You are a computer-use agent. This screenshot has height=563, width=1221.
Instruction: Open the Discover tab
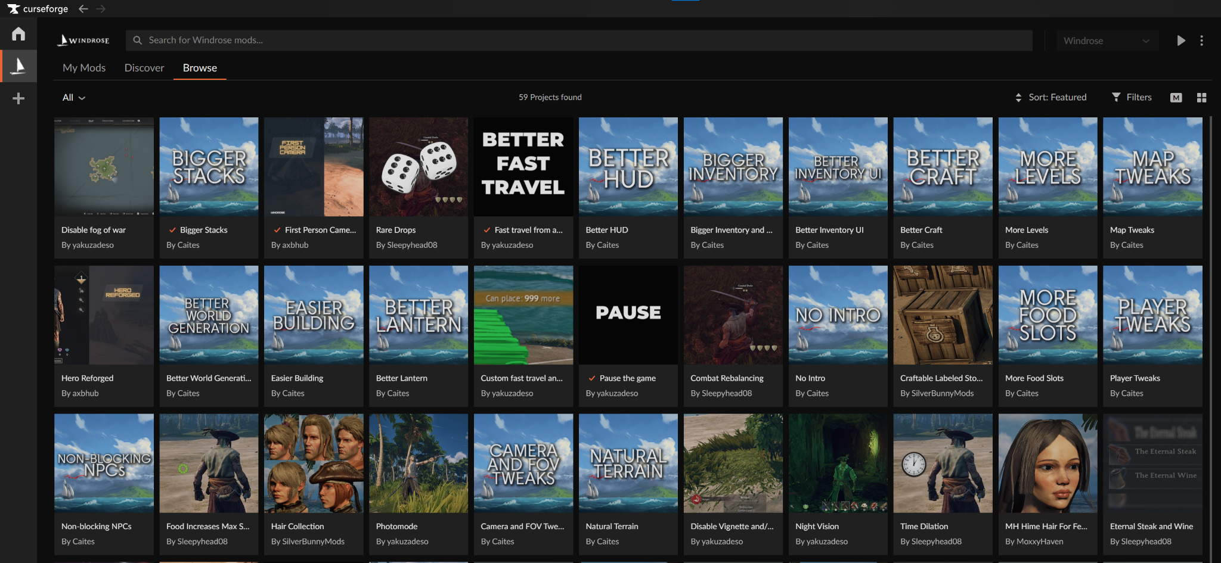[144, 68]
